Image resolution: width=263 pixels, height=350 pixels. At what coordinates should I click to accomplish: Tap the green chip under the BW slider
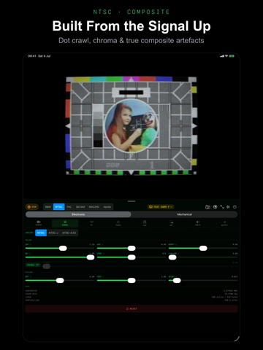(33, 265)
